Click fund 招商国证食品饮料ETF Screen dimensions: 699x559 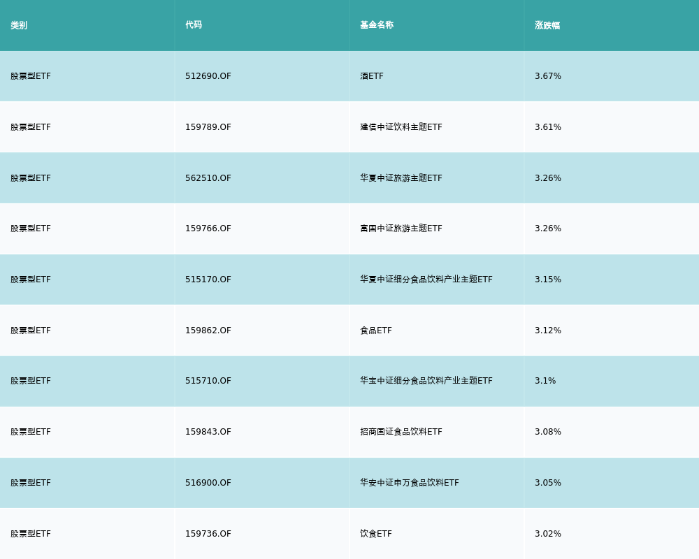401,432
